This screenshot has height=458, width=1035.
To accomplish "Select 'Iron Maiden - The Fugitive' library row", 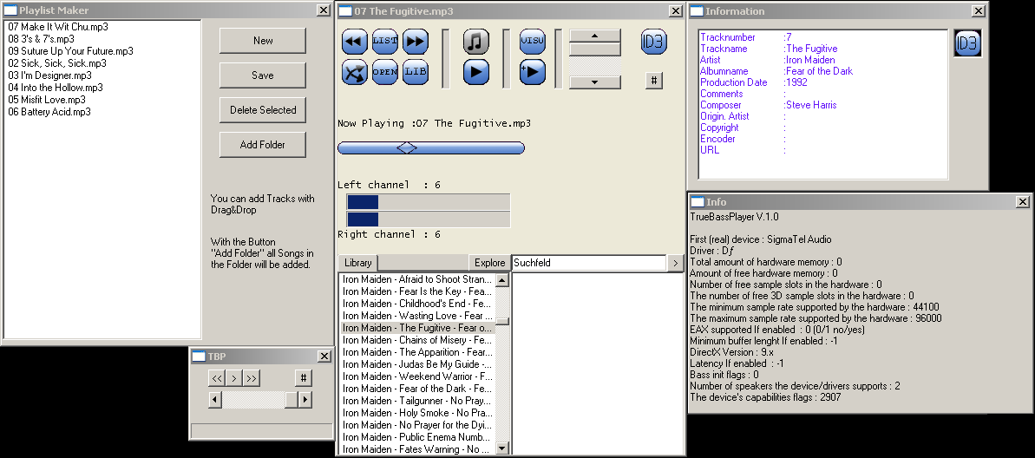I will point(417,328).
